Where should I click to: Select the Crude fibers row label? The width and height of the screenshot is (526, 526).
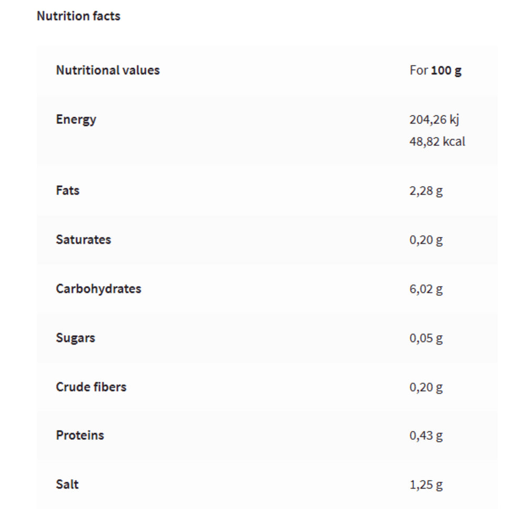92,387
